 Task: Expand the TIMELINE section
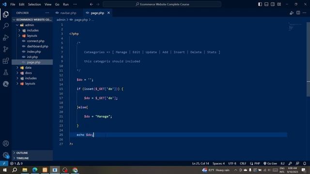(32, 158)
